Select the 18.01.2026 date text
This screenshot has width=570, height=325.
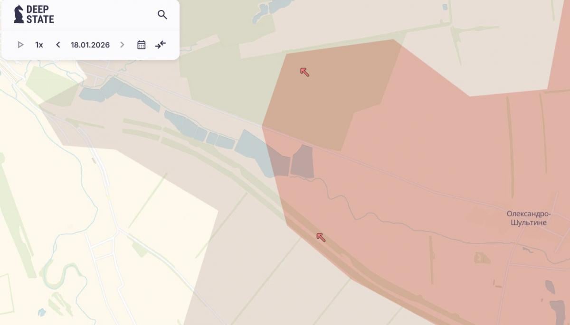tap(90, 45)
